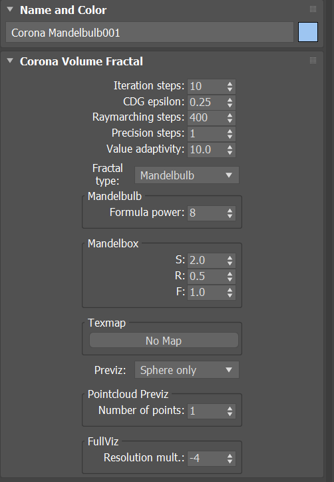Click the Corona Volume Fractal grip icon
Viewport: 334px width, 482px height.
pyautogui.click(x=313, y=60)
